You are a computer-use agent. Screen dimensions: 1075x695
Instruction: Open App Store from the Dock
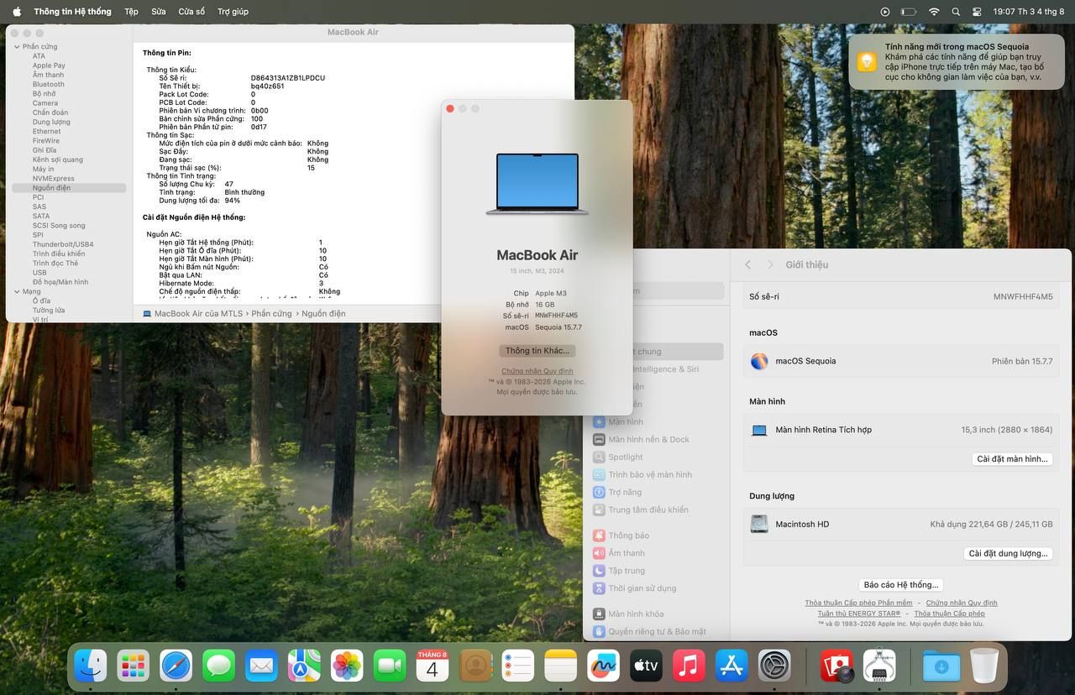pos(732,666)
